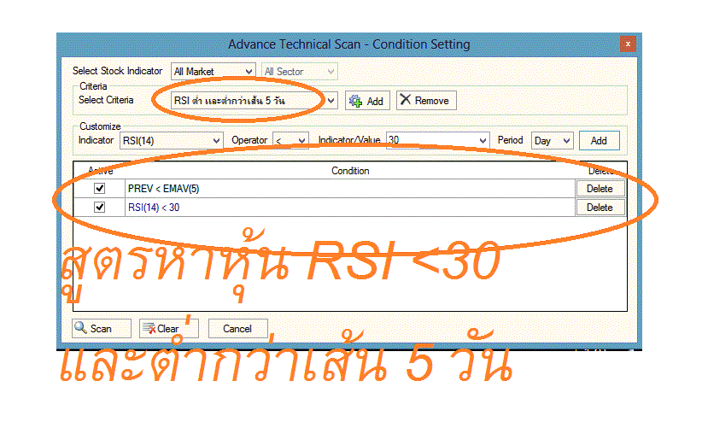Click the Condition column header

click(x=350, y=171)
